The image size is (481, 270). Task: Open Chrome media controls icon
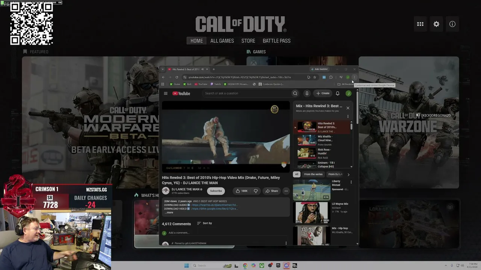341,77
